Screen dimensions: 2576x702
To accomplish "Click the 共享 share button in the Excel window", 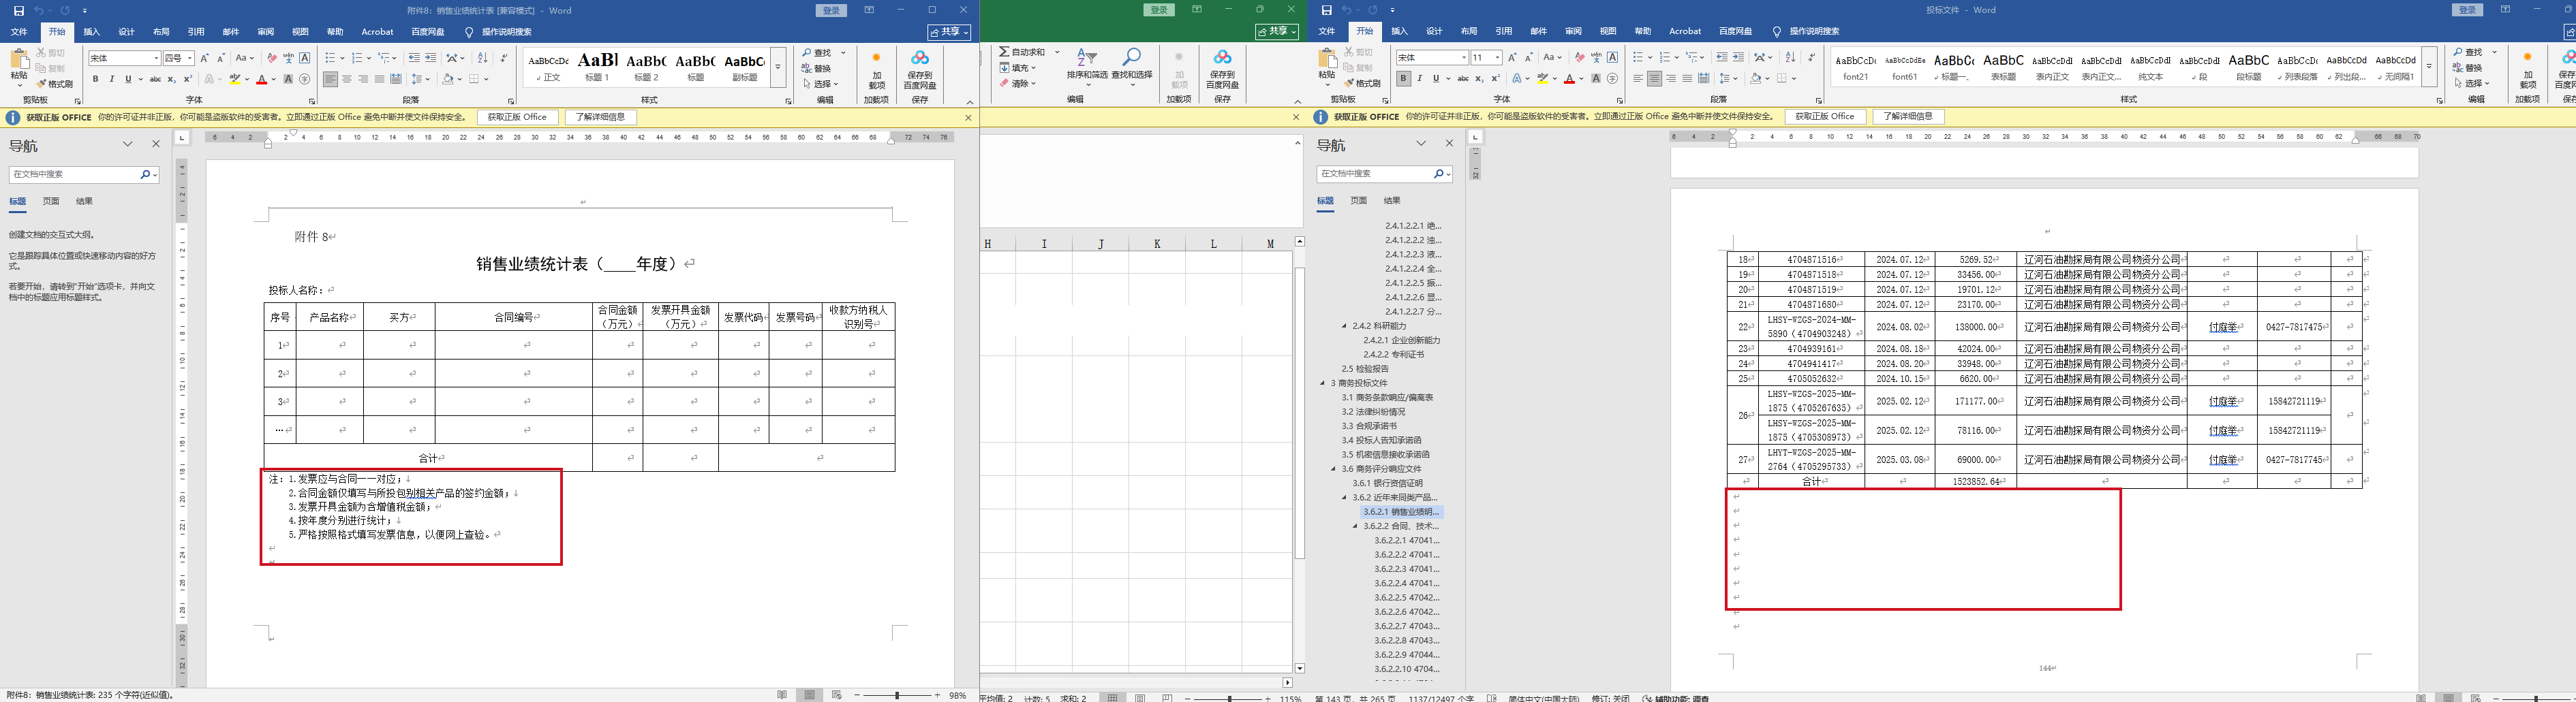I will 1277,32.
